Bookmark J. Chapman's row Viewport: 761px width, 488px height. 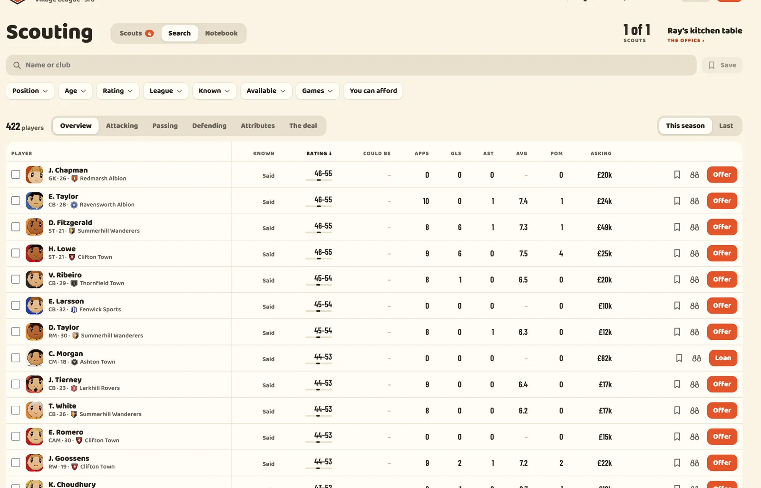point(677,175)
